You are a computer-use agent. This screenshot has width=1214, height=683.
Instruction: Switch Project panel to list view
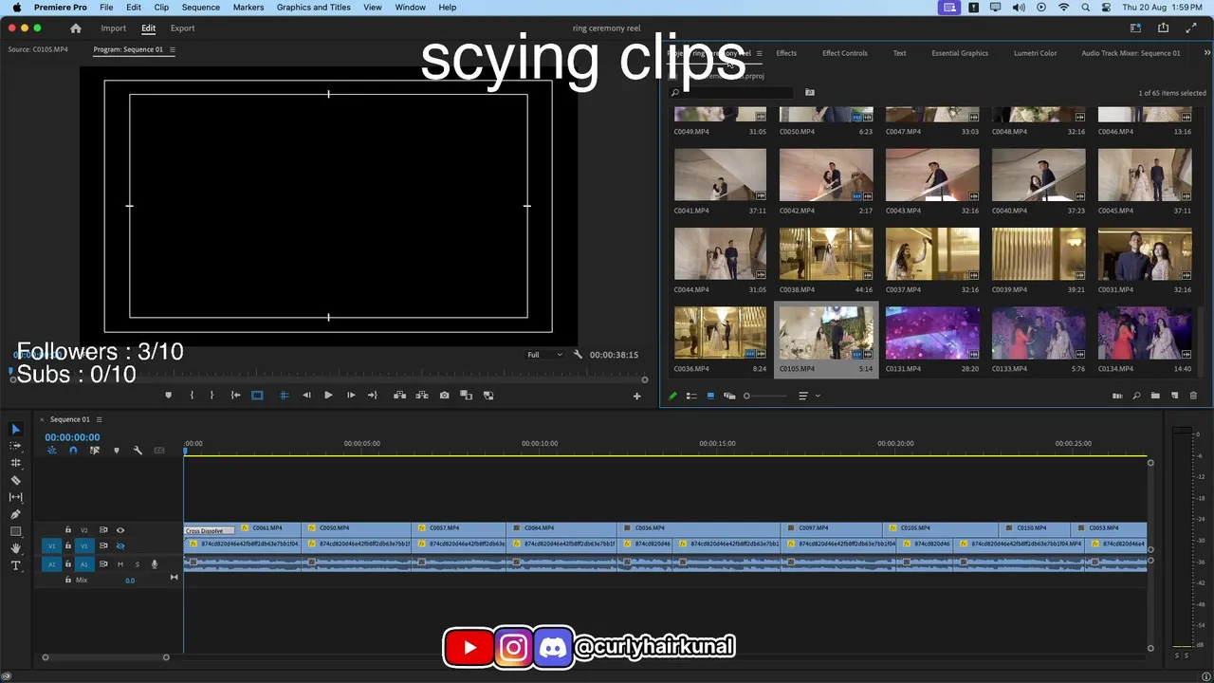[x=691, y=396]
